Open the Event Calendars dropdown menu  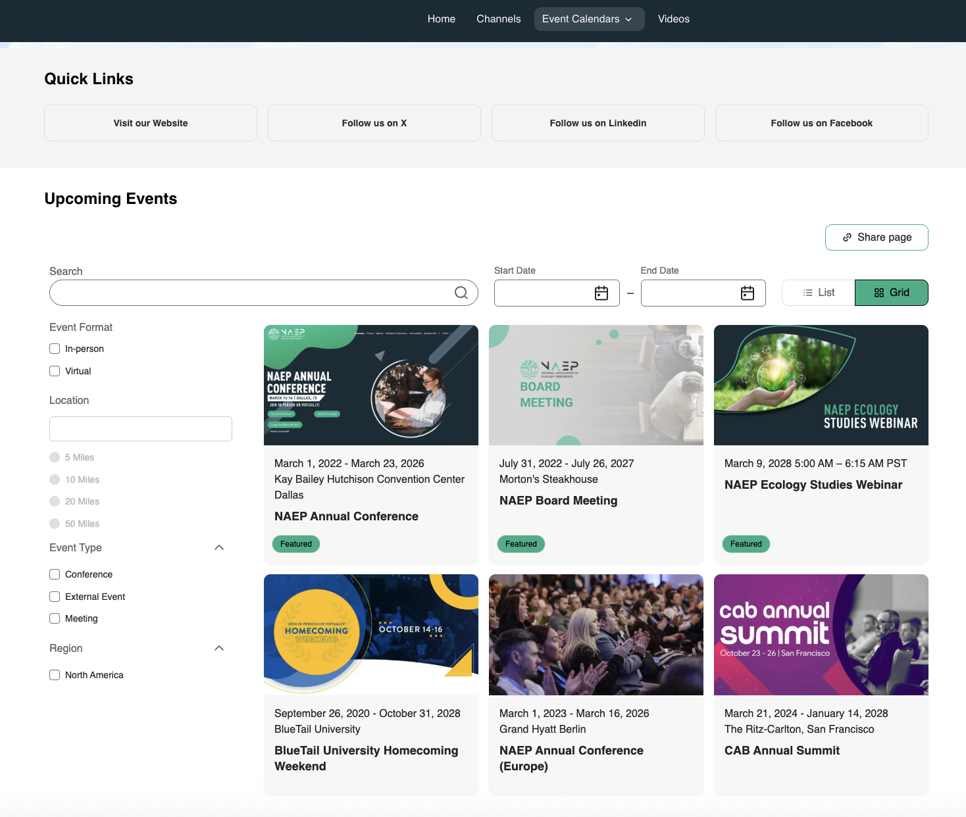pyautogui.click(x=589, y=19)
